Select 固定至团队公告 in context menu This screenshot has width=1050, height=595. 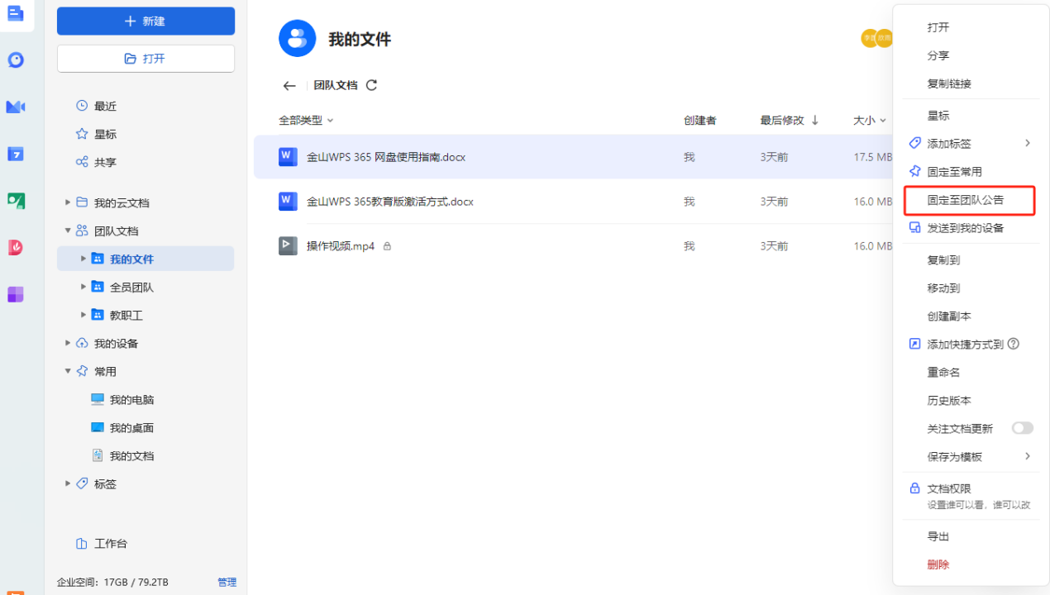click(965, 200)
